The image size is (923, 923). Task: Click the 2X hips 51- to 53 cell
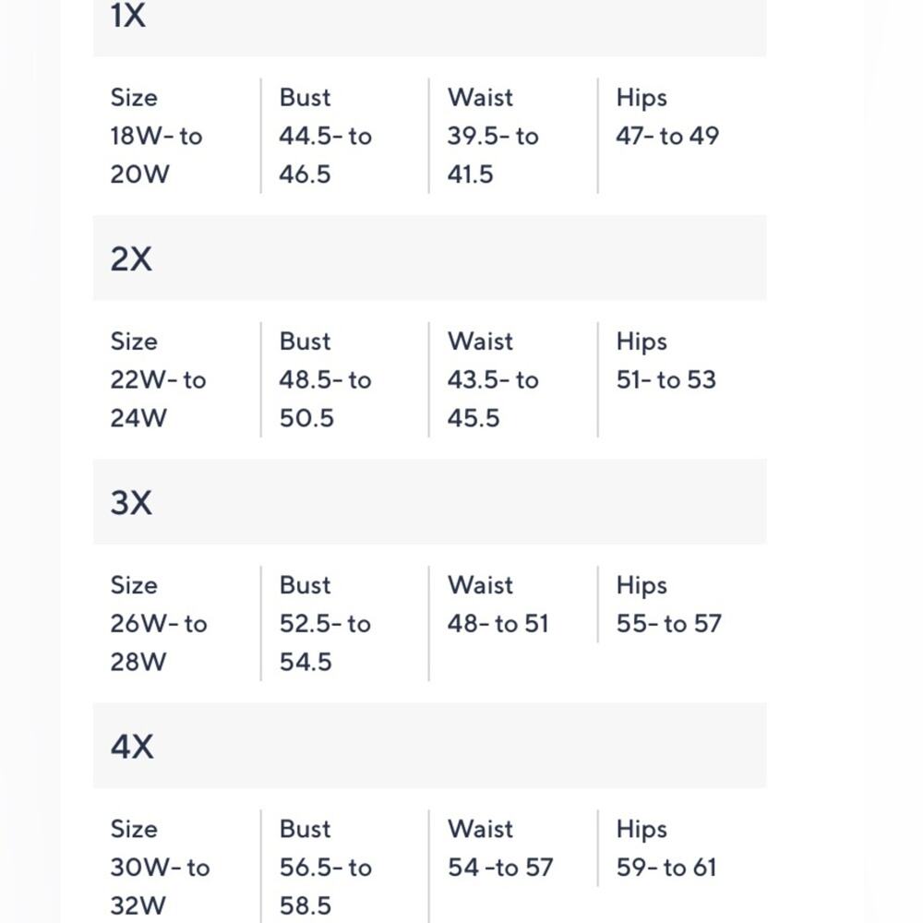666,379
